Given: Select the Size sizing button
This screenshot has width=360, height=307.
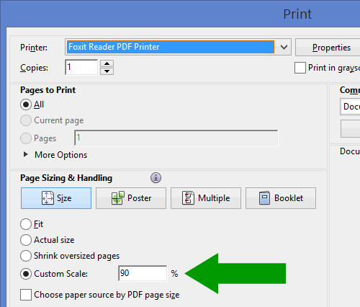Looking at the screenshot, I should (56, 198).
